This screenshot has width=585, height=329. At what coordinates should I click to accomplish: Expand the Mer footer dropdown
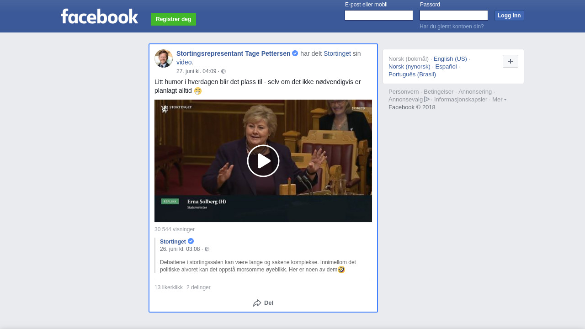pos(499,100)
